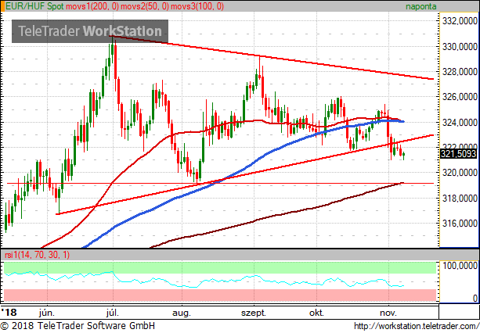
Task: Click the 324,0000 price axis label
Action: coord(460,122)
